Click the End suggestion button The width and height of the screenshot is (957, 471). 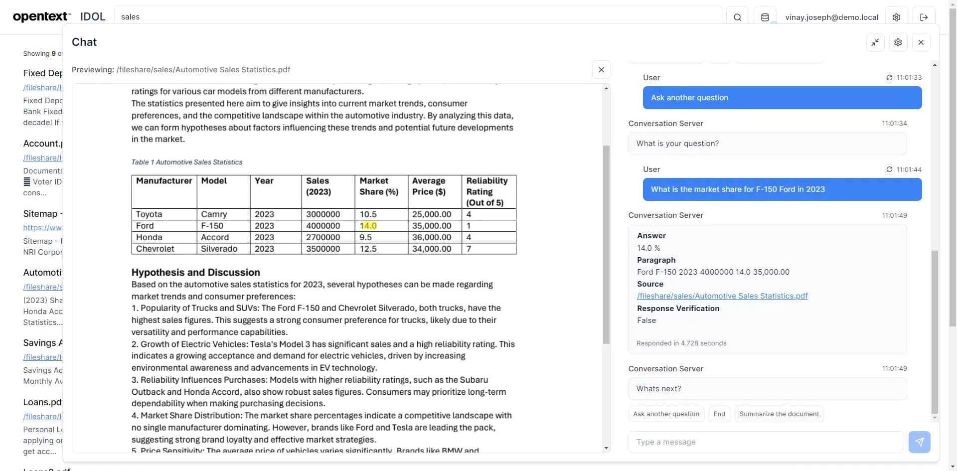[719, 414]
